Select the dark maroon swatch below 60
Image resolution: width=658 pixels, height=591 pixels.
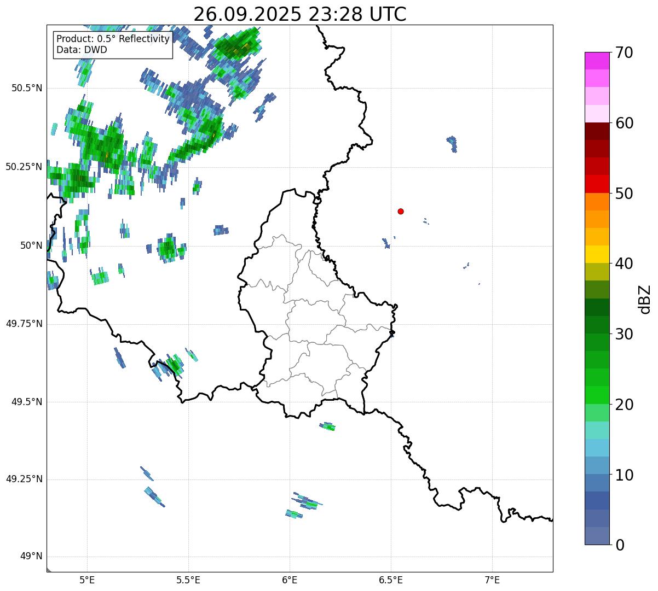tap(597, 131)
